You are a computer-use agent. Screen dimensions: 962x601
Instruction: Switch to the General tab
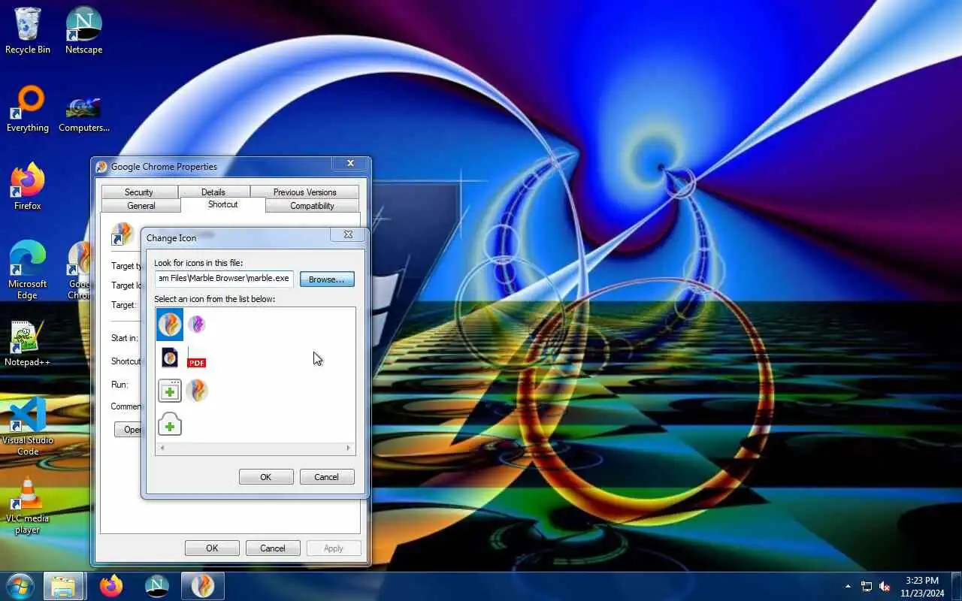click(141, 206)
